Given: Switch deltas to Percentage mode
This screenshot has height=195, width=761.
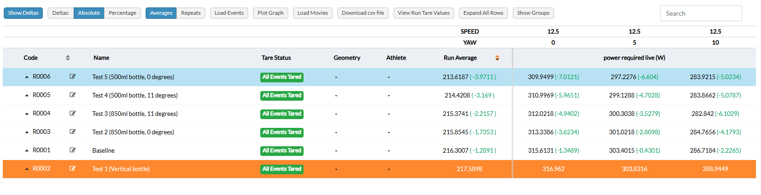Looking at the screenshot, I should 122,13.
